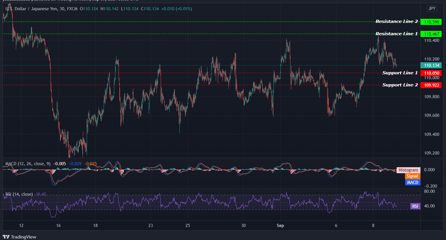Select the MACD (12, 26, close, 9) indicator title

click(x=28, y=164)
